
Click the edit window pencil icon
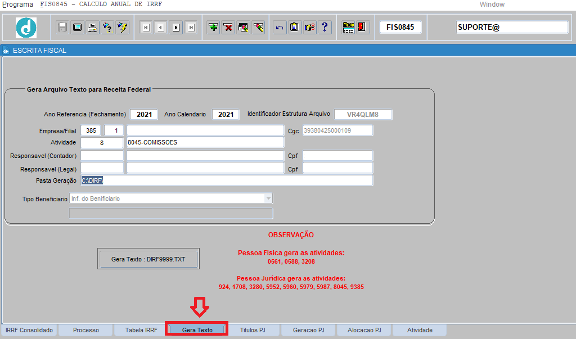tap(244, 27)
